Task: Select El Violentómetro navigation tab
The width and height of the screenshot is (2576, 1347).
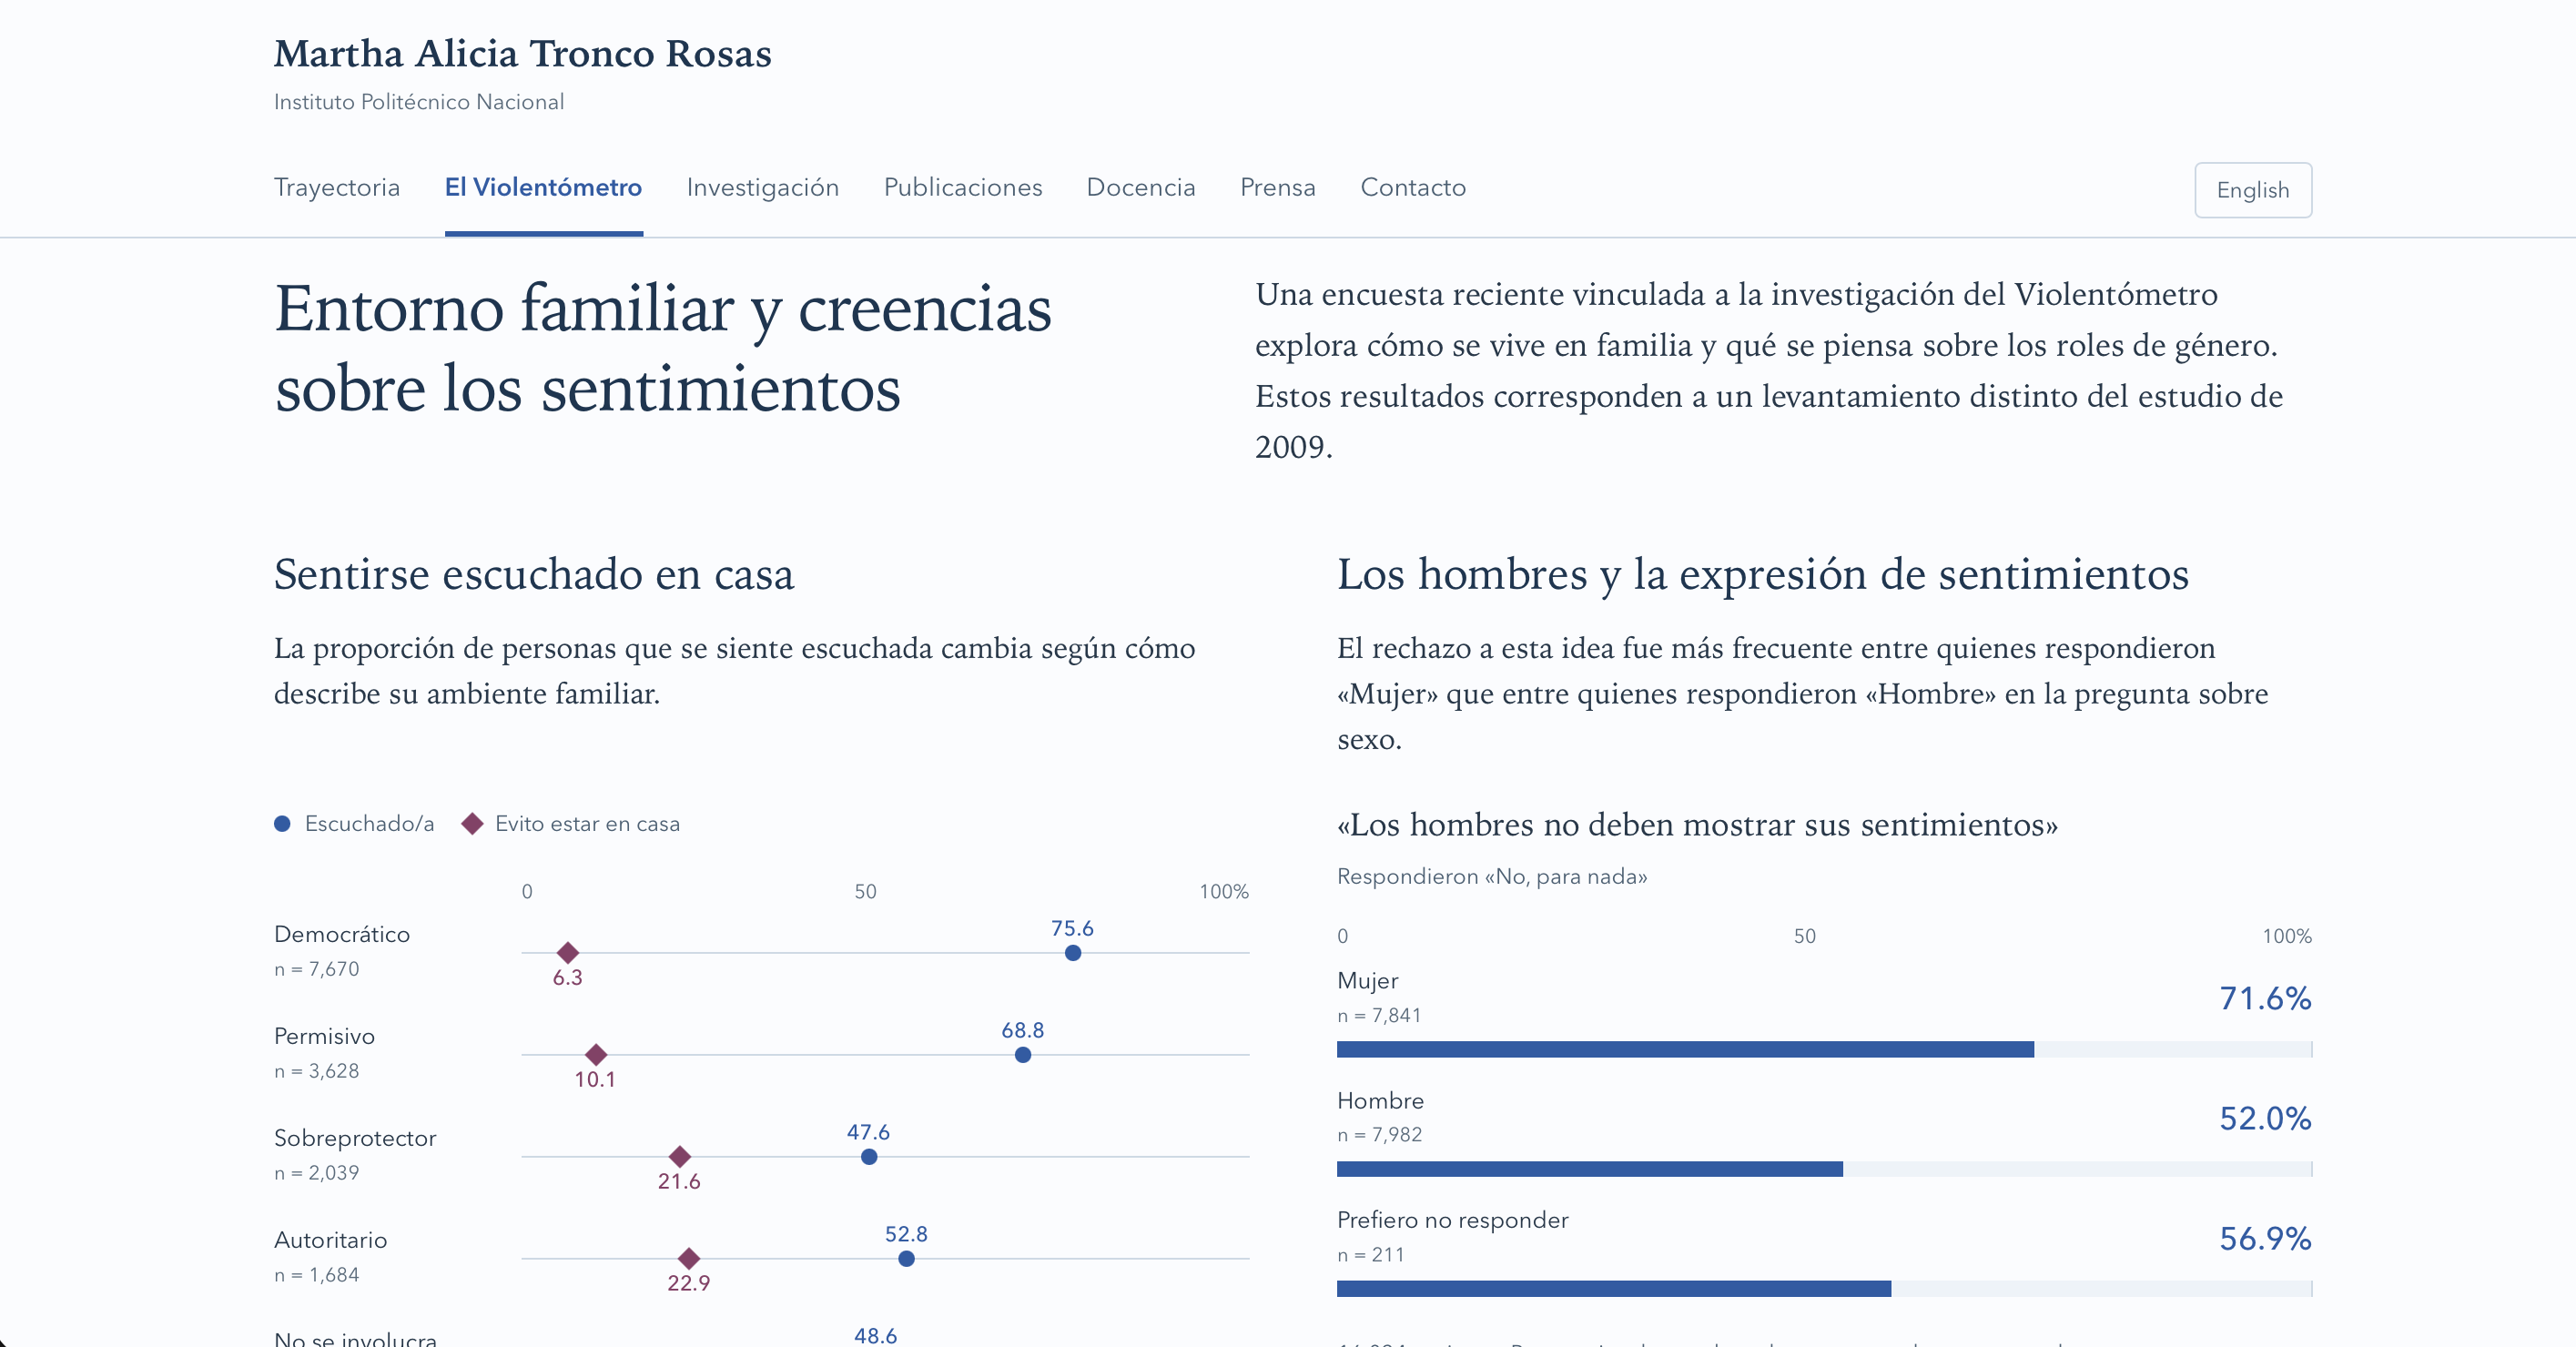Action: (x=543, y=188)
